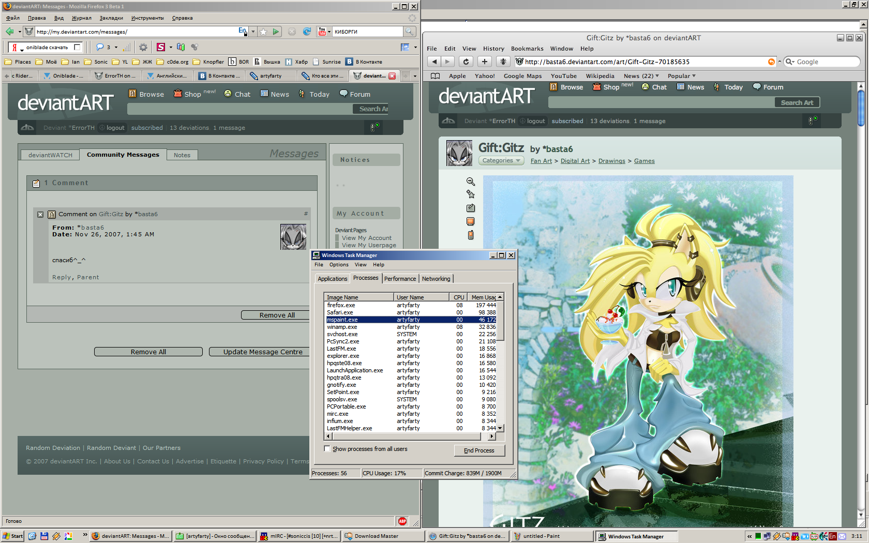Open Notes tab in Messages

pyautogui.click(x=182, y=155)
